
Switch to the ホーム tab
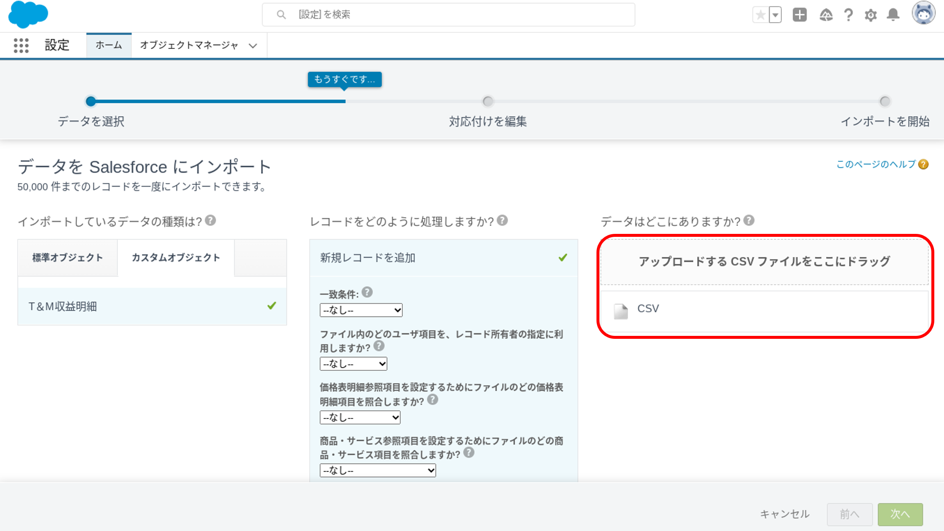109,45
